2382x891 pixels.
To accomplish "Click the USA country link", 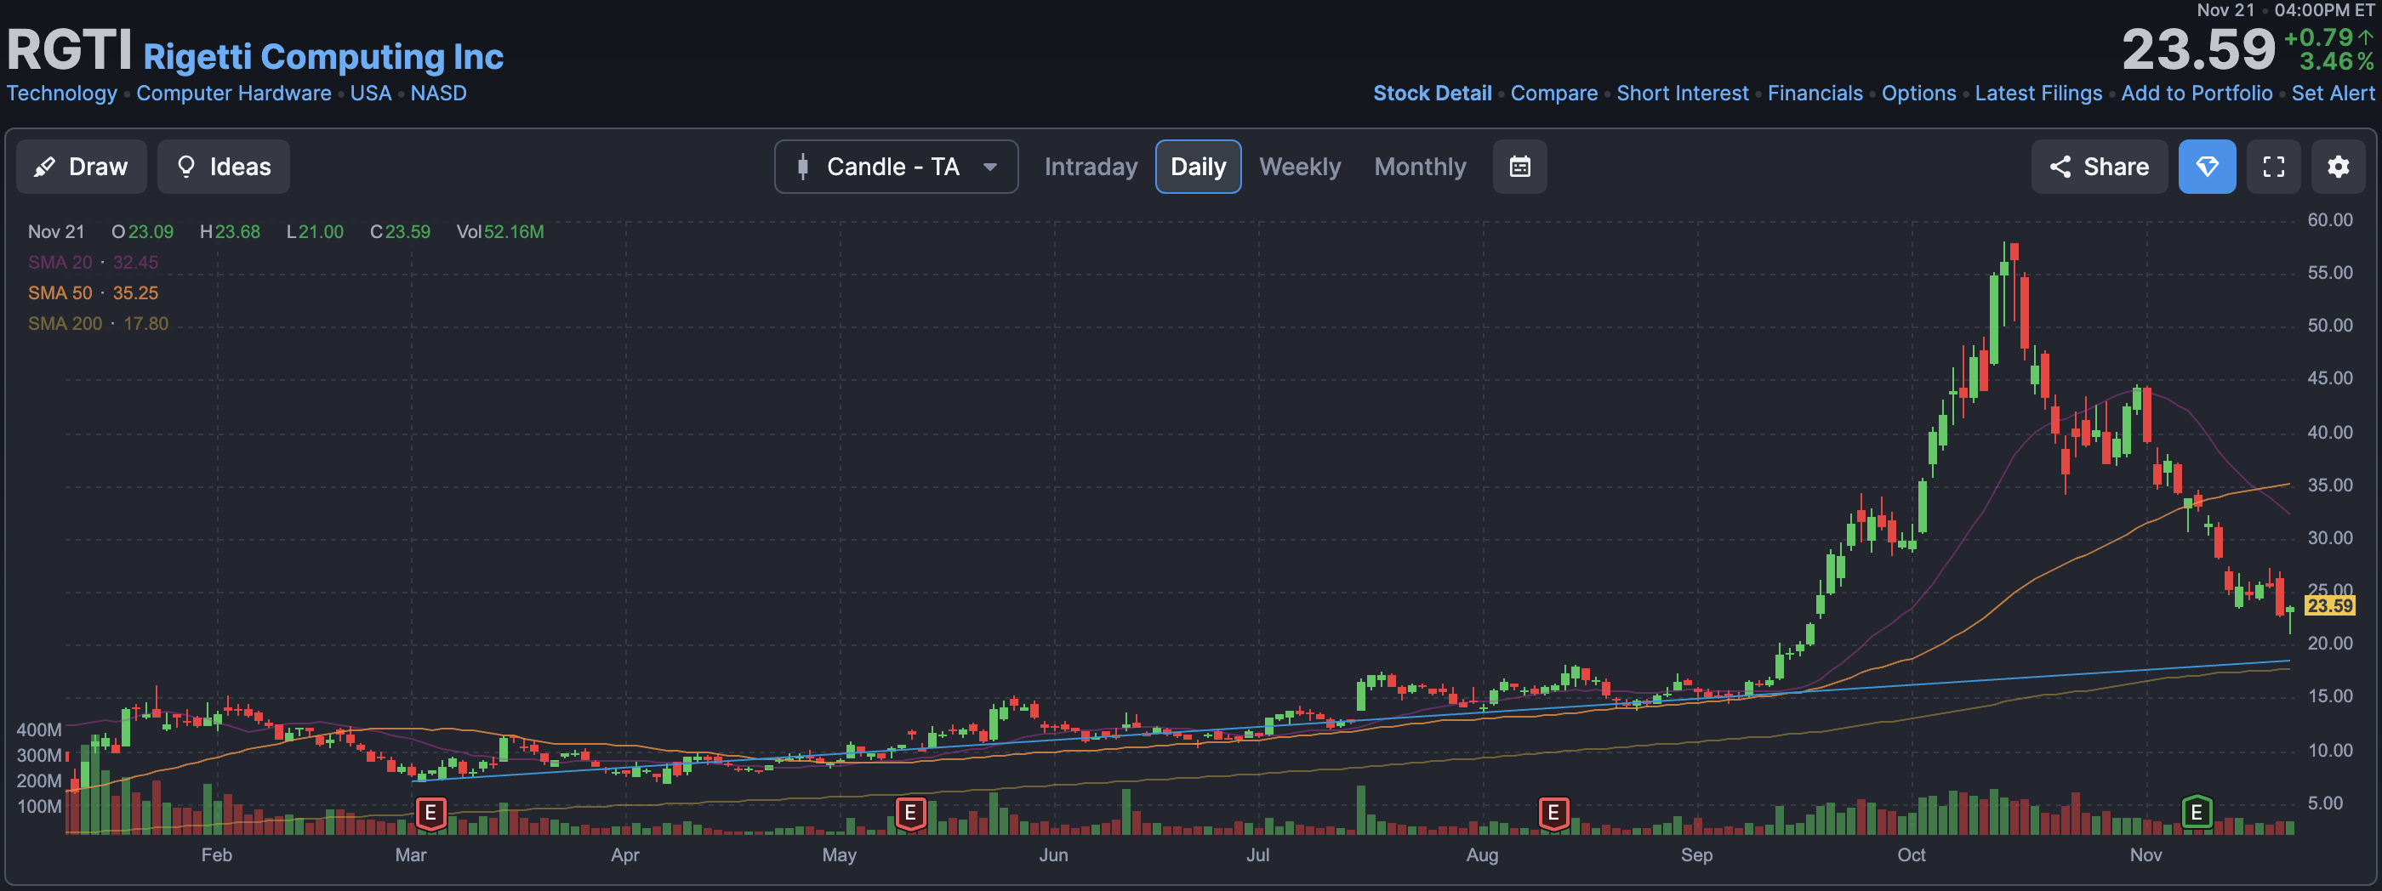I will pyautogui.click(x=371, y=94).
